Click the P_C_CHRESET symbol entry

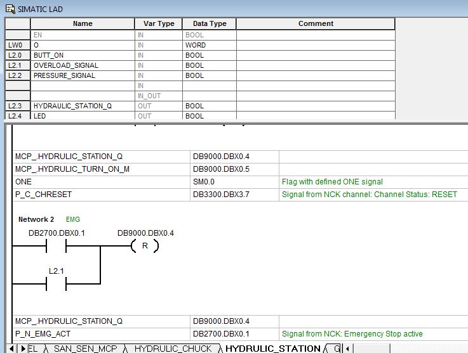[102, 194]
